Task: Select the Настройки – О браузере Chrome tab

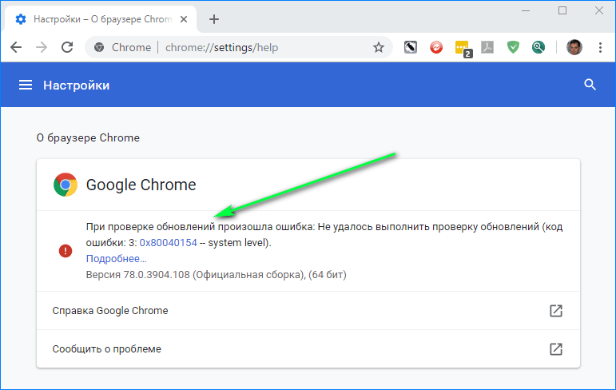Action: pos(100,19)
